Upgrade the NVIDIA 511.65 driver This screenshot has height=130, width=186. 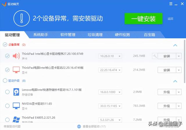coord(167,106)
